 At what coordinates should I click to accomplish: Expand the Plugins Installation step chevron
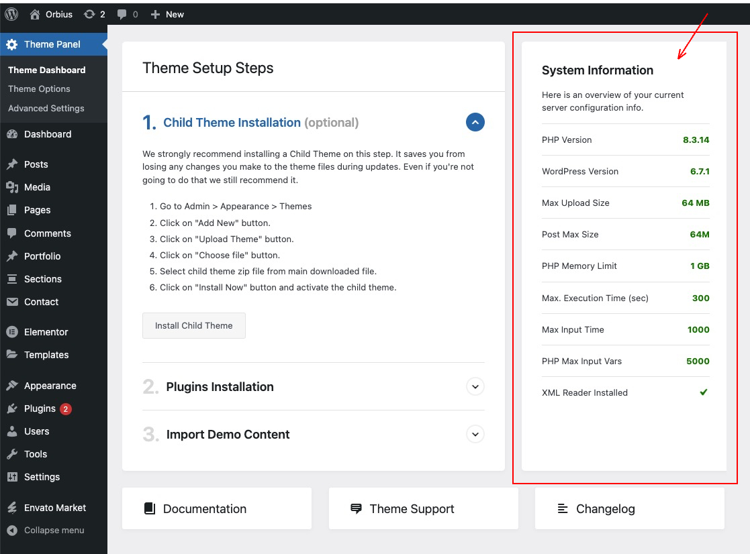click(475, 386)
